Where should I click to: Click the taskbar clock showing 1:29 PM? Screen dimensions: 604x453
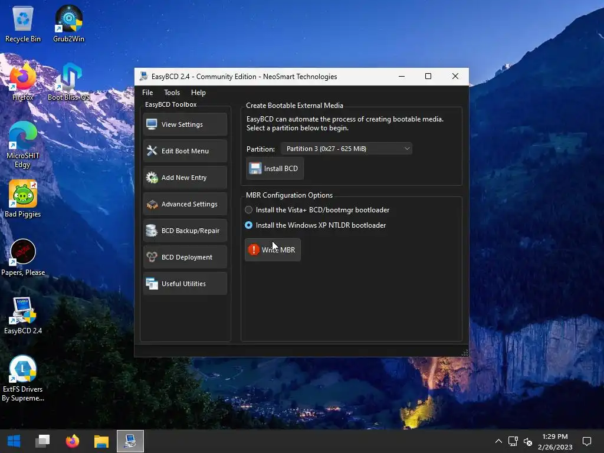554,441
